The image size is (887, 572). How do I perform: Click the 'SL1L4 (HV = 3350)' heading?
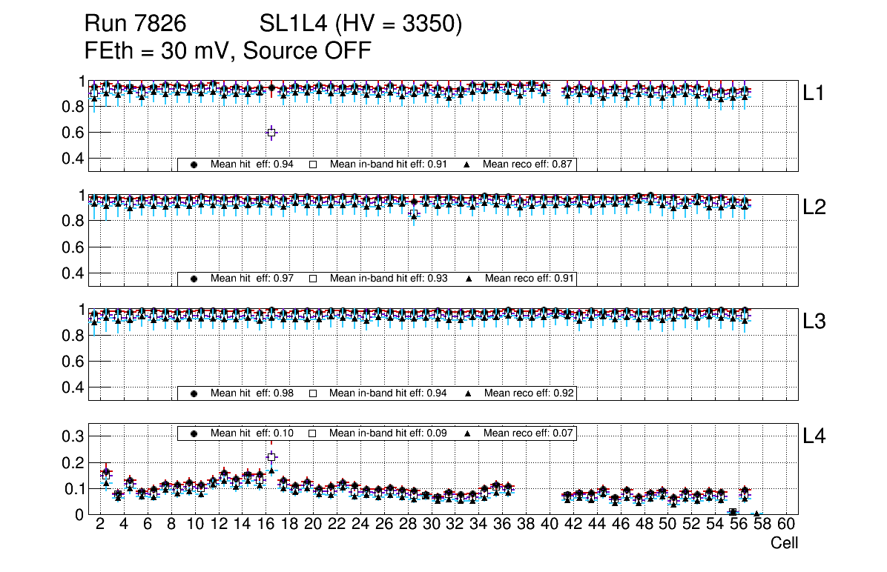point(360,24)
